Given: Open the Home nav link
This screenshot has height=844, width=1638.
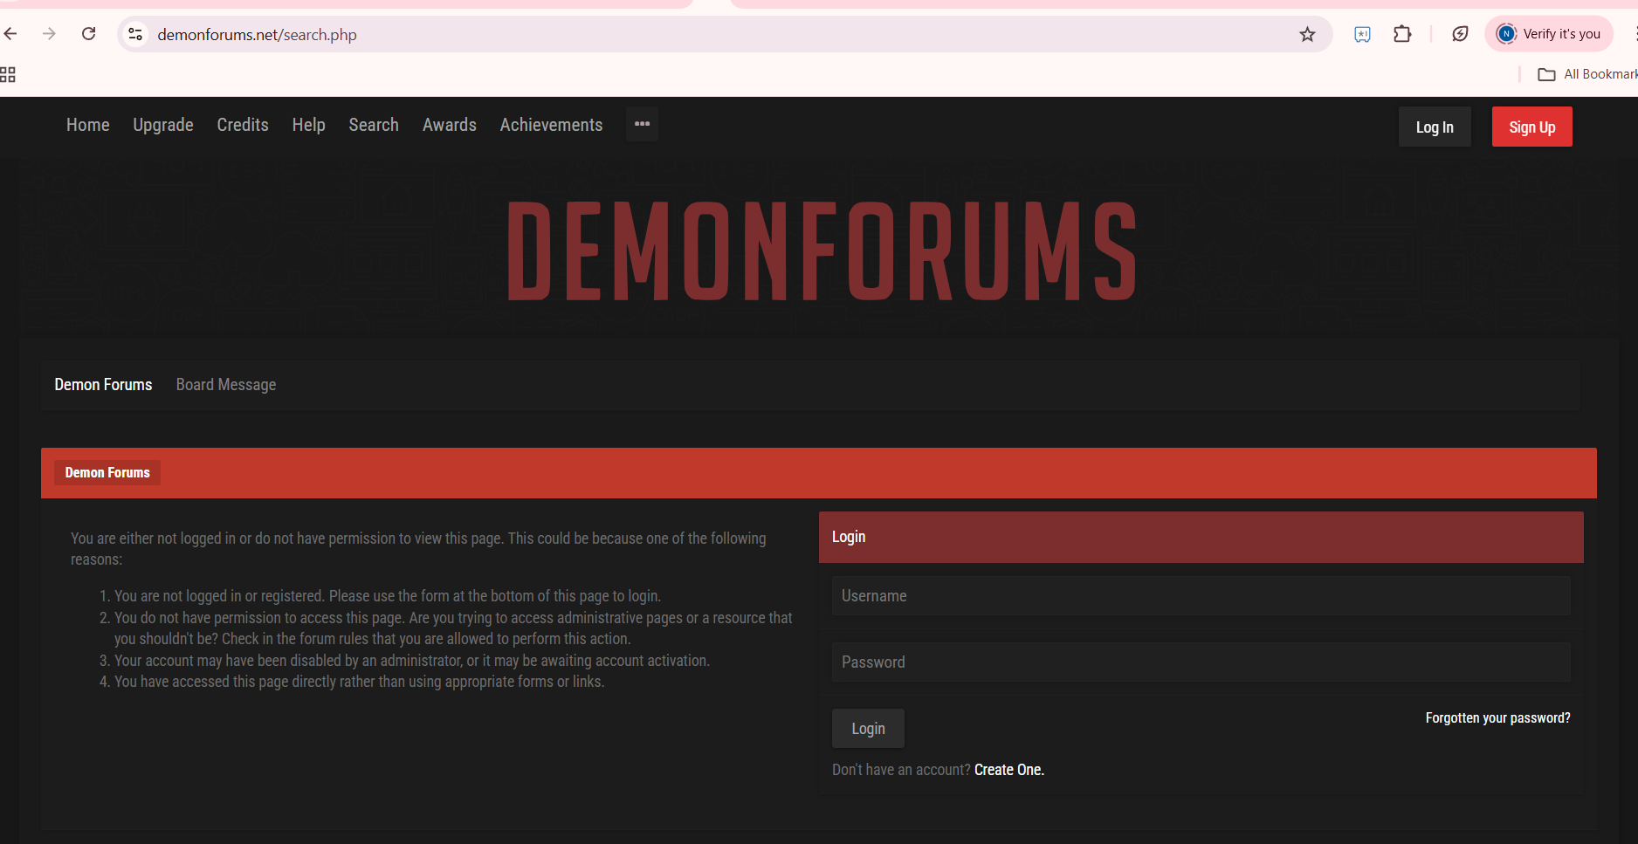Looking at the screenshot, I should pos(88,125).
